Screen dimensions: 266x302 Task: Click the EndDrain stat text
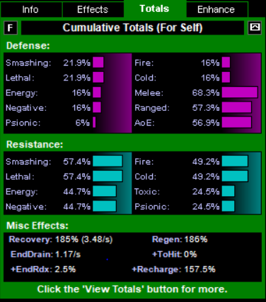coord(46,254)
